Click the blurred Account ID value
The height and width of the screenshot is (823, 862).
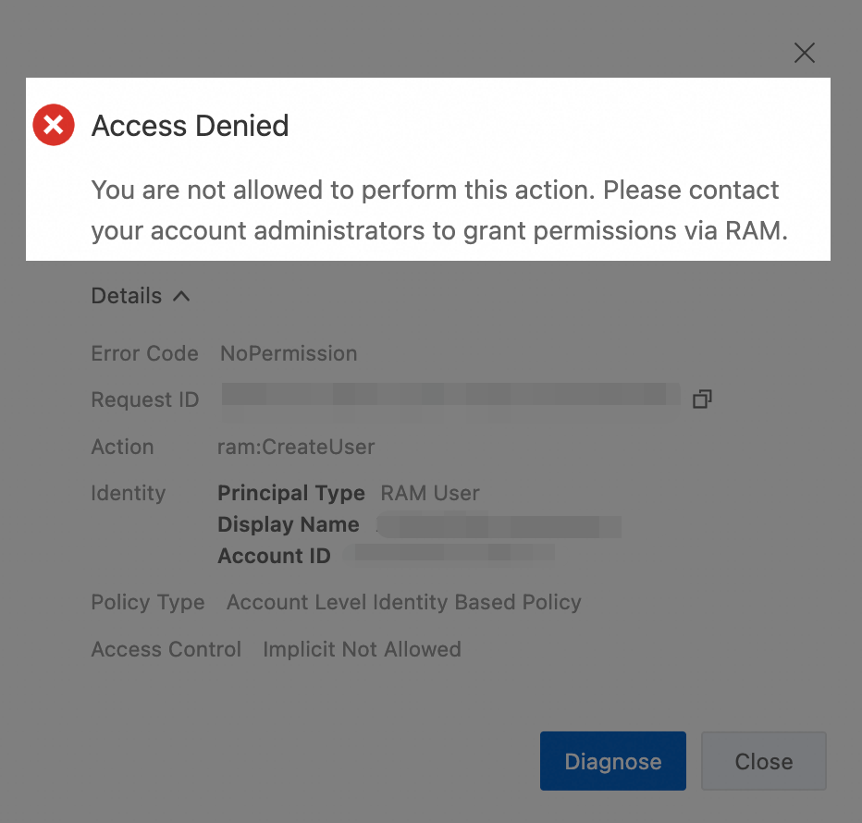click(448, 555)
